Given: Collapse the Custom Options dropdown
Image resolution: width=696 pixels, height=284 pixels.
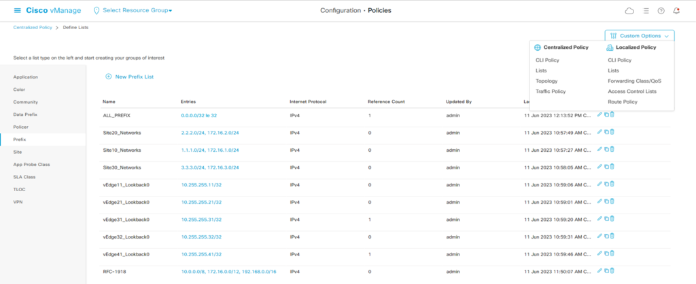Looking at the screenshot, I should 639,35.
